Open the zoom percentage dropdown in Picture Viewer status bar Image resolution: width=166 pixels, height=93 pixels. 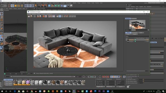(x=30, y=73)
